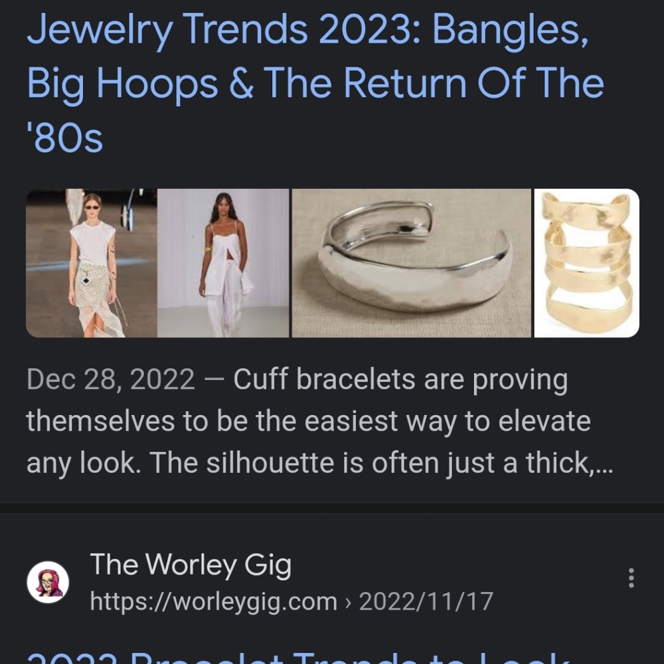Tap the 2022/11/17 breadcrumb path
Screen dimensions: 664x664
click(x=426, y=602)
